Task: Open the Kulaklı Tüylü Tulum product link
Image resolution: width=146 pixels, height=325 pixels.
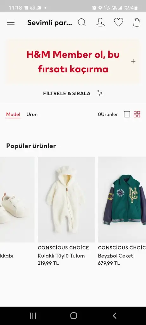Action: (61, 256)
